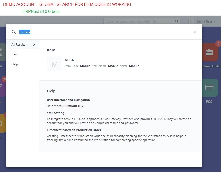Click the SMS Gateway Provider description text

pyautogui.click(x=119, y=121)
